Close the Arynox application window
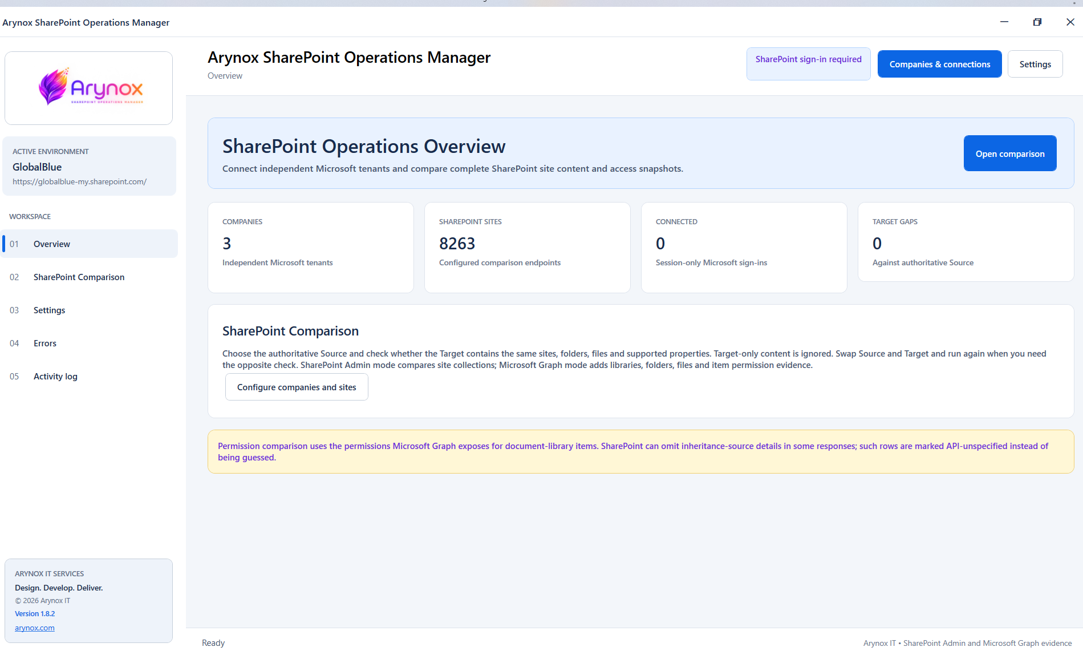This screenshot has width=1083, height=655. 1070,22
